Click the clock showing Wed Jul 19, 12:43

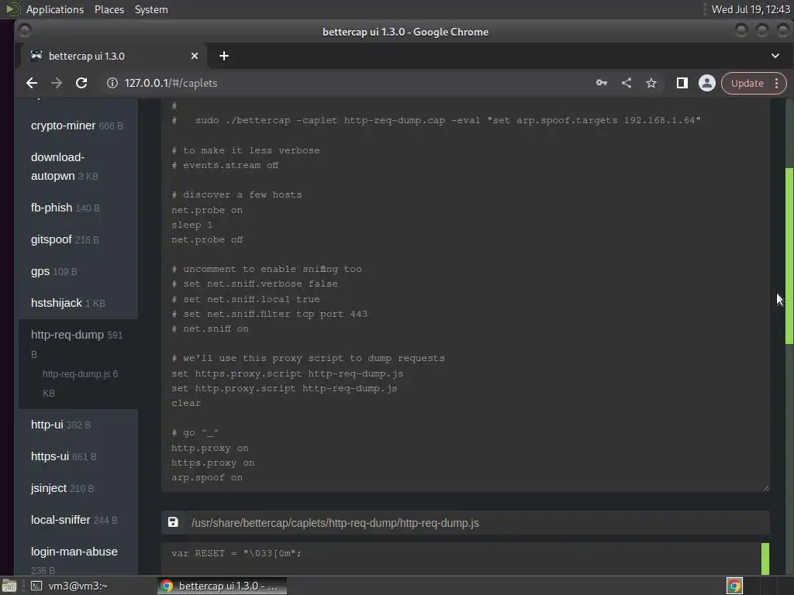pos(751,9)
